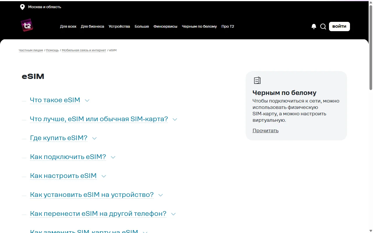Expand chevron next to Как установить eSIM на устройство?

(161, 195)
